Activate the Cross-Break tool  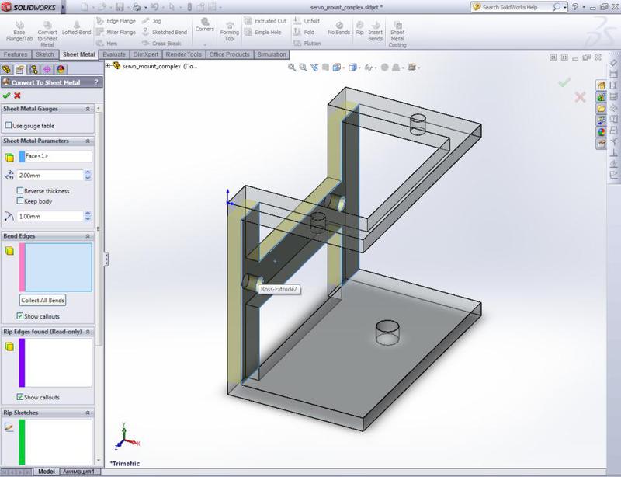161,44
